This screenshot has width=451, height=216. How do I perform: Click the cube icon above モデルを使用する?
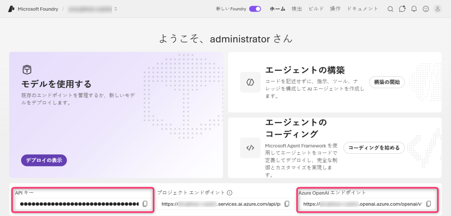tap(27, 70)
